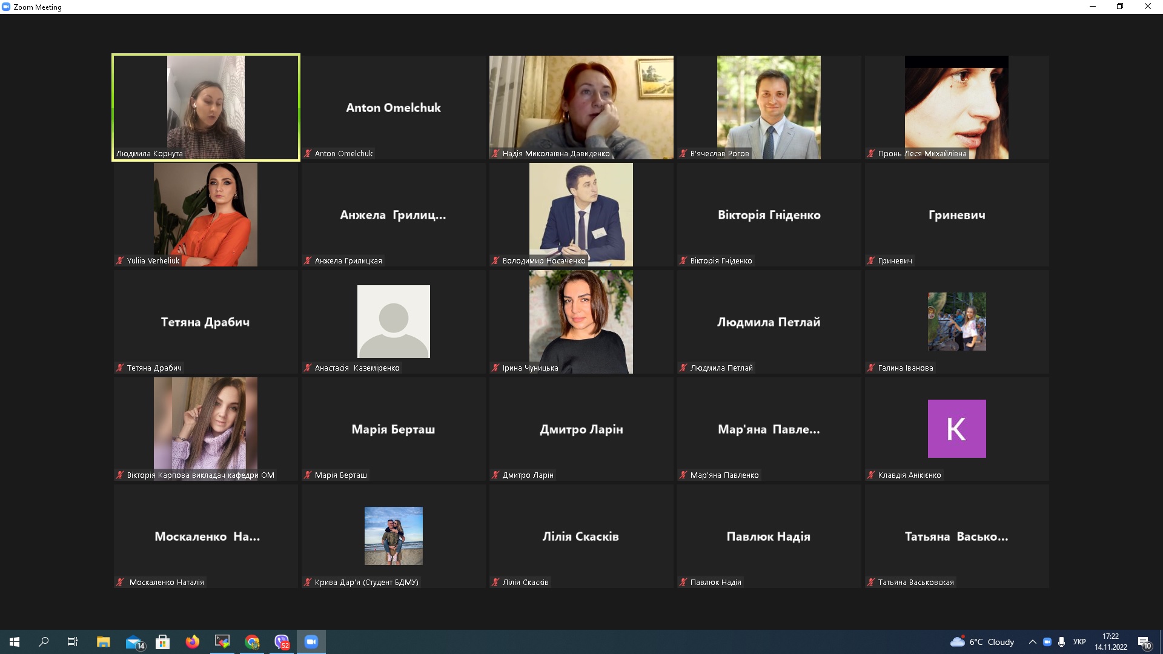
Task: Select Anton Omelchuk participant tile
Action: click(394, 107)
